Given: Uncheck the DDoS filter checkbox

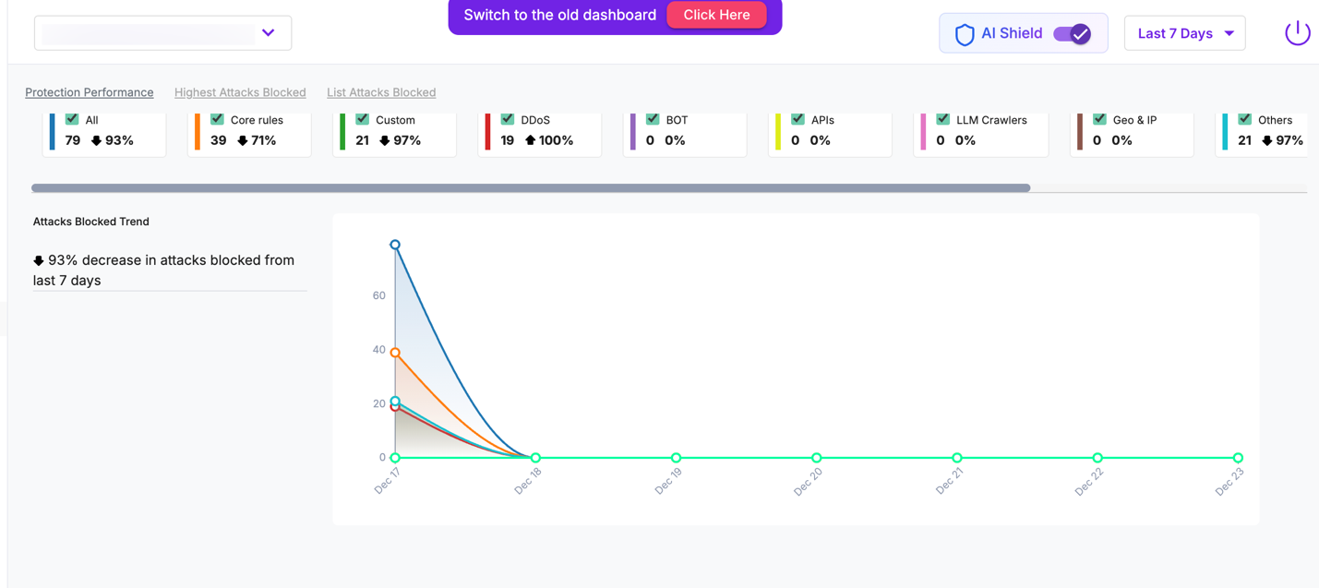Looking at the screenshot, I should point(507,118).
